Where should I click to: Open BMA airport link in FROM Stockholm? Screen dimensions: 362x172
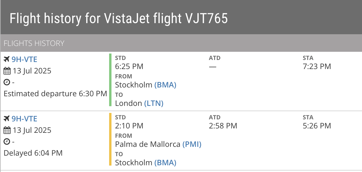click(165, 85)
